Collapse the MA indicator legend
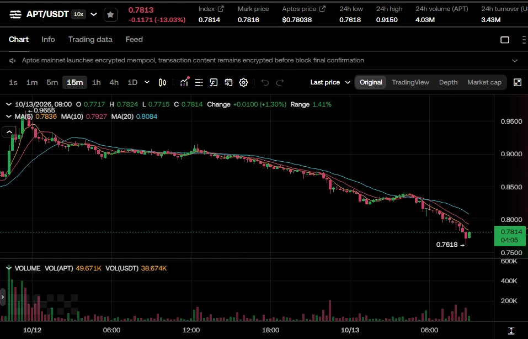 [x=9, y=116]
